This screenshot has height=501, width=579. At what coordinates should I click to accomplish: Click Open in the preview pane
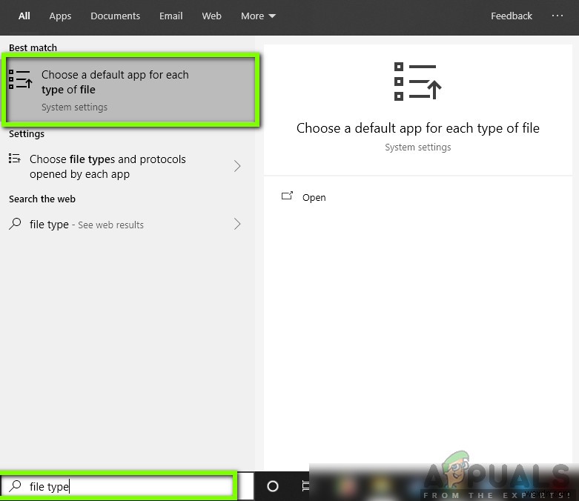click(x=314, y=198)
